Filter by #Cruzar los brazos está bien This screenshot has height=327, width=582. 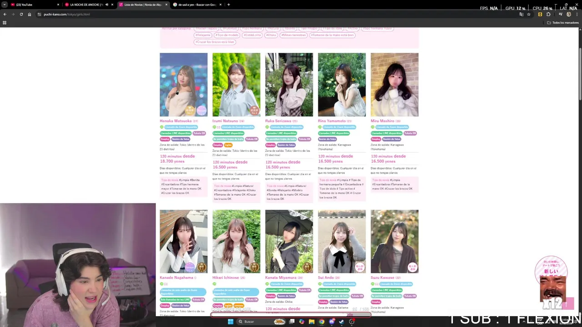click(x=215, y=42)
